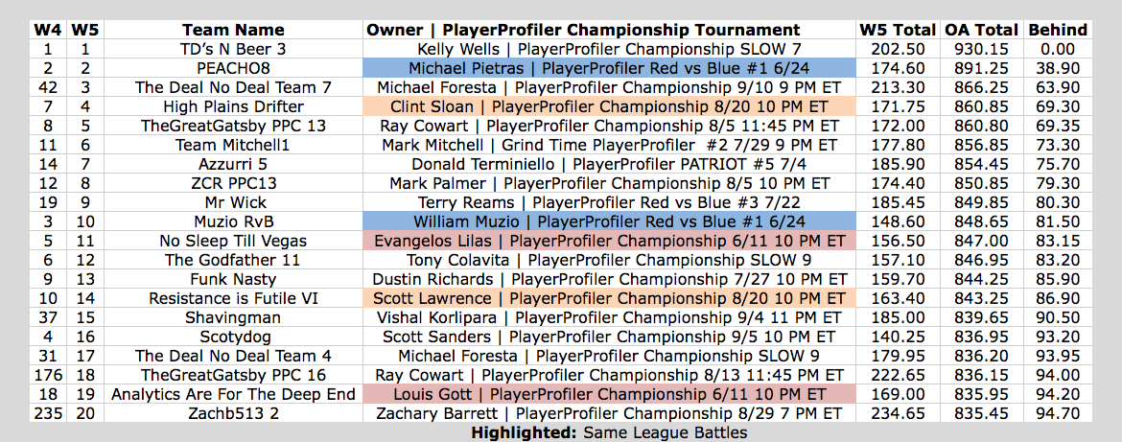The width and height of the screenshot is (1122, 442).
Task: Click the W5 column header
Action: (x=84, y=30)
